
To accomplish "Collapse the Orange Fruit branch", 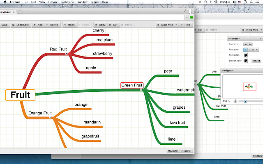I will pyautogui.click(x=50, y=118).
